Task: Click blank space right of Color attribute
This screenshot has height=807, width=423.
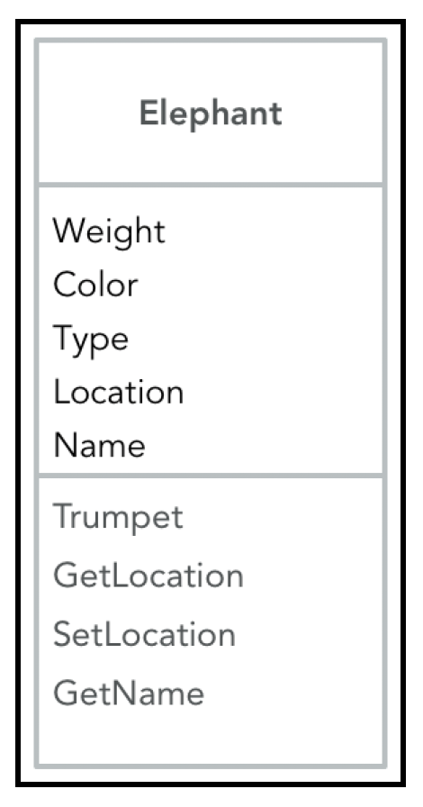Action: tap(260, 285)
